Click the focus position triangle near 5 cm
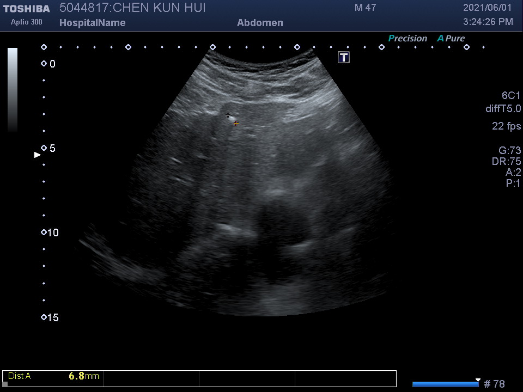This screenshot has height=392, width=523. [x=37, y=155]
